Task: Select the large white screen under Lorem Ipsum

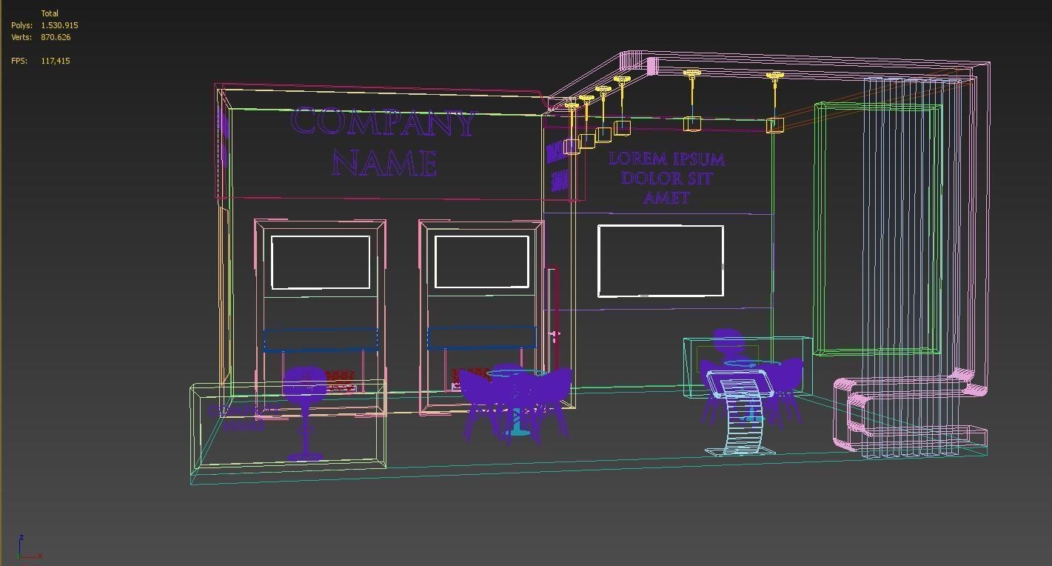Action: click(x=660, y=261)
